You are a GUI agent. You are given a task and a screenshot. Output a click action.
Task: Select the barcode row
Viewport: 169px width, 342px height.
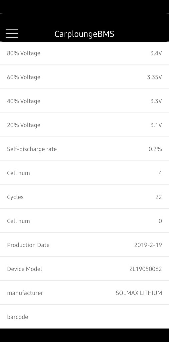point(85,317)
